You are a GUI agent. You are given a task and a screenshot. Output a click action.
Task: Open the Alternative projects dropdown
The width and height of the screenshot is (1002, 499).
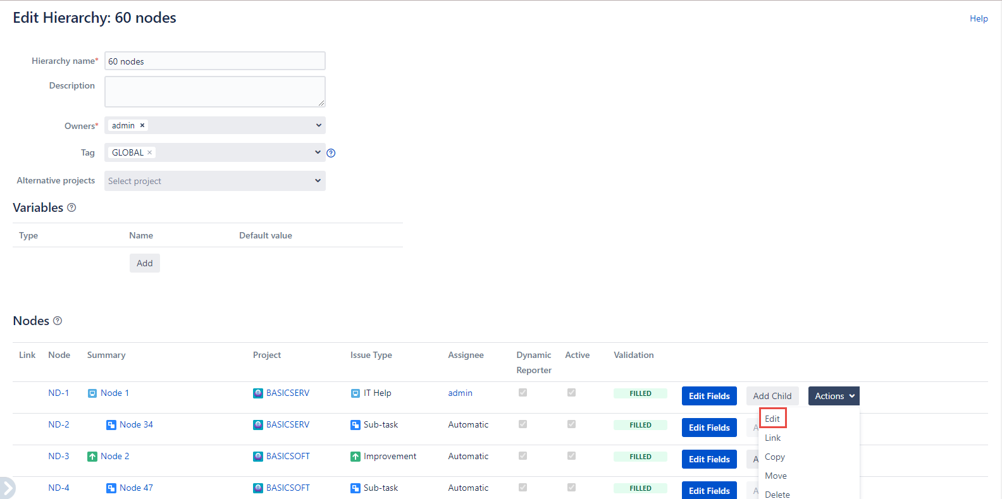(215, 181)
